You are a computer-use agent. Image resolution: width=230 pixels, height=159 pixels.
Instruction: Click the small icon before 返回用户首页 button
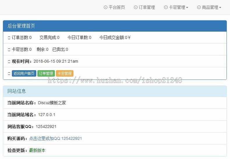[9, 73]
